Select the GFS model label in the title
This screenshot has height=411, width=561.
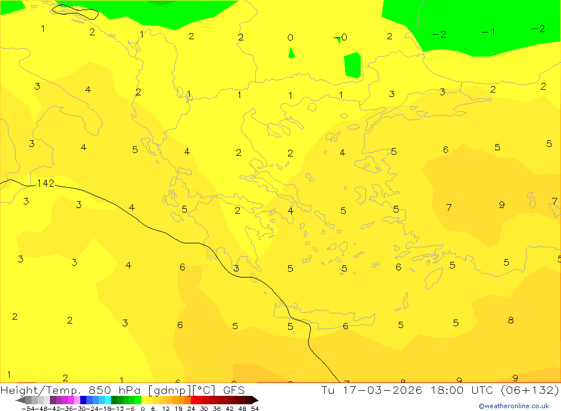point(233,390)
